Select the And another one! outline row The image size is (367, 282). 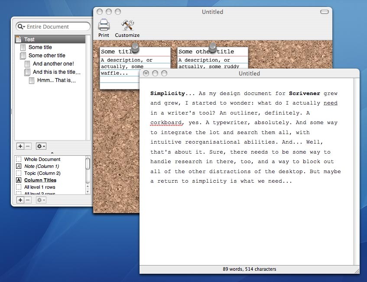pyautogui.click(x=53, y=64)
